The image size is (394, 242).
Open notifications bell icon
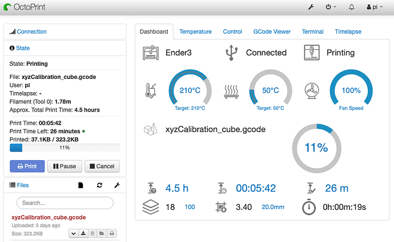pyautogui.click(x=352, y=7)
